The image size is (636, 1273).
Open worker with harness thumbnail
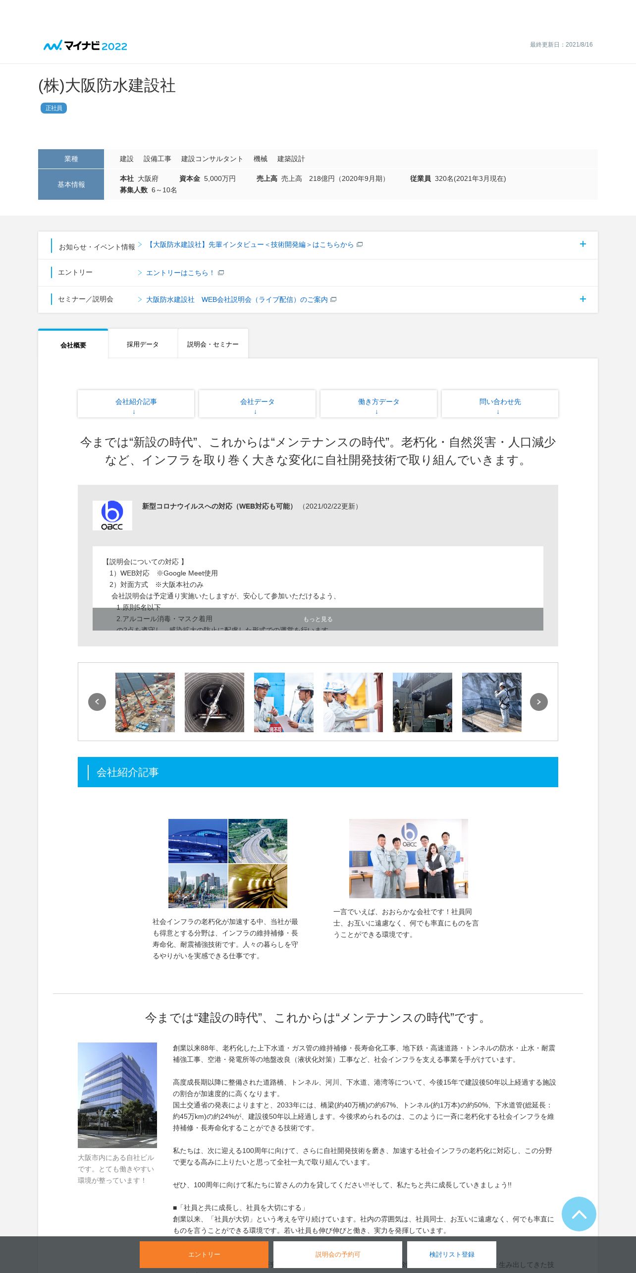click(492, 702)
